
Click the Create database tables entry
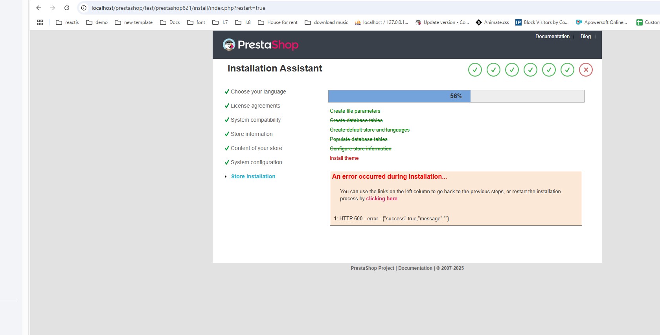click(x=356, y=121)
